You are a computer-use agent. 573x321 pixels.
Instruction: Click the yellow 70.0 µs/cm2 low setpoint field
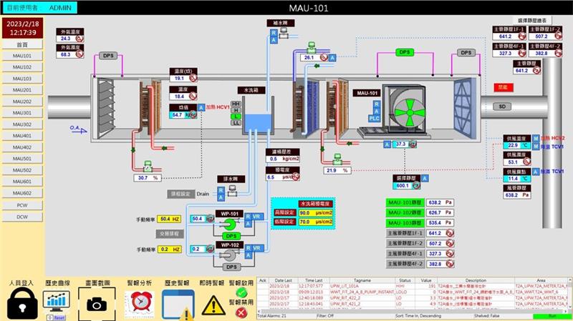coord(316,222)
